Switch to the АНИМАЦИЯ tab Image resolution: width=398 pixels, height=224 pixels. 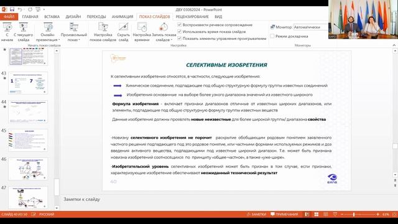pyautogui.click(x=123, y=17)
